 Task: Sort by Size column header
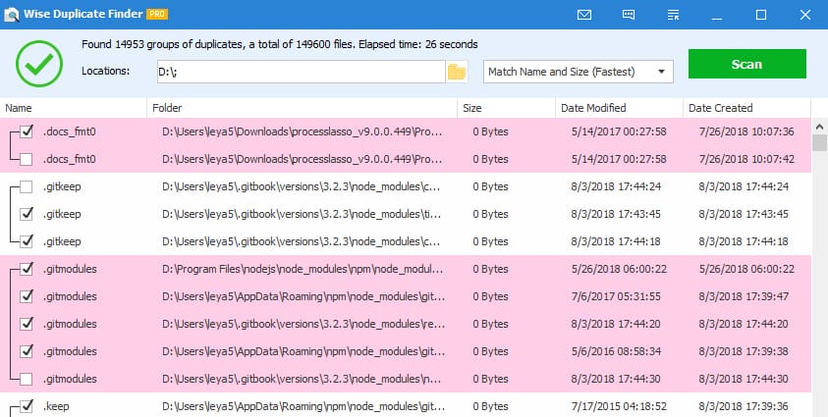[507, 108]
